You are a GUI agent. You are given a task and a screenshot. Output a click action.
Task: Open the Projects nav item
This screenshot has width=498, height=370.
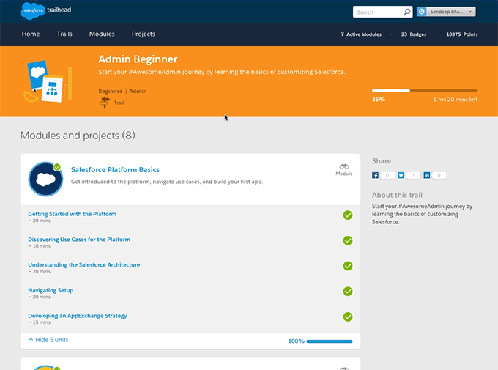144,34
